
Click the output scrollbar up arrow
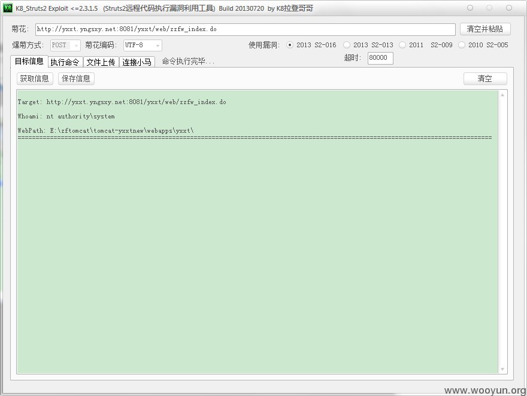(502, 95)
